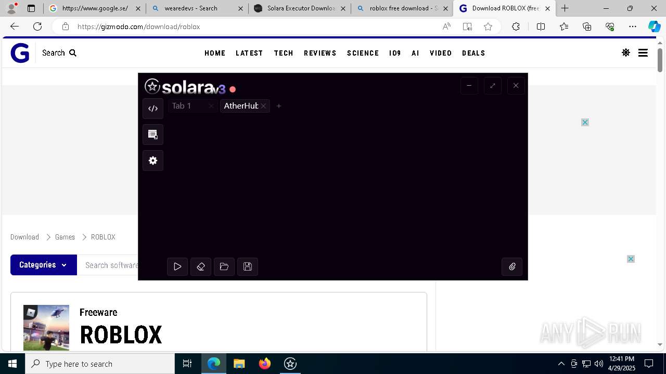Switch to roblox free download tab

click(402, 8)
